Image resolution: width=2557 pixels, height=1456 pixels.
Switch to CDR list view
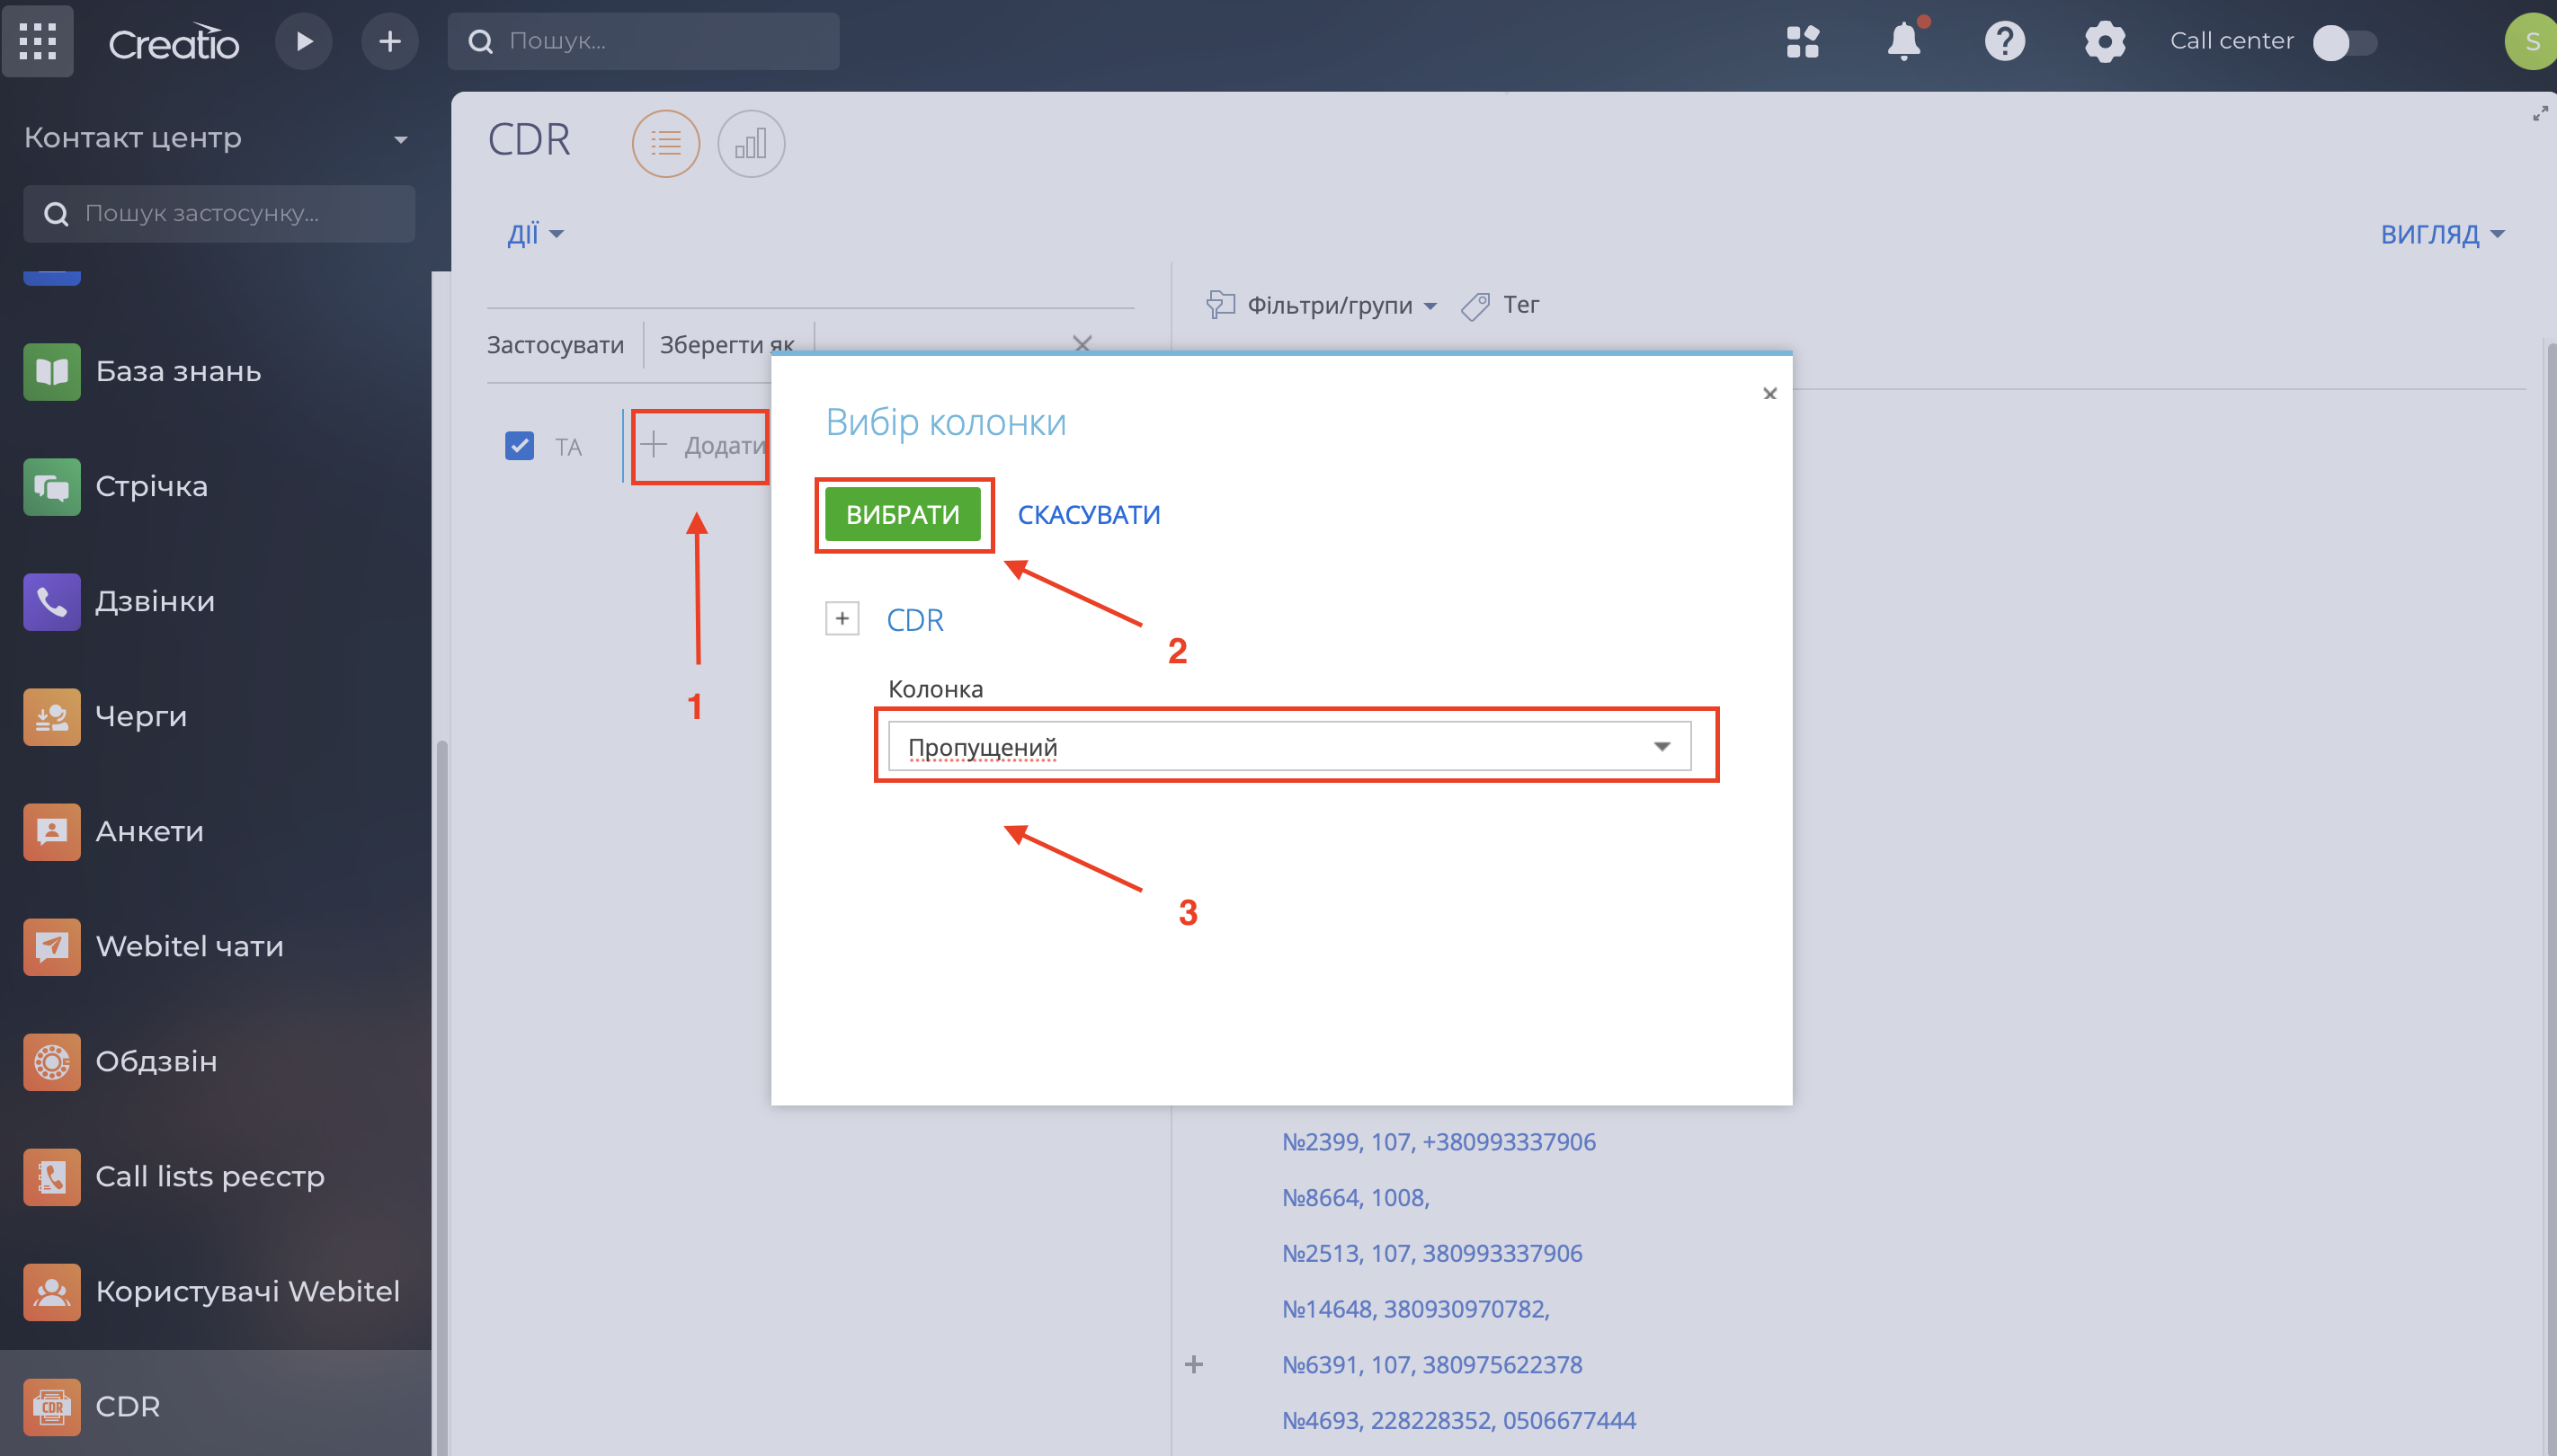tap(665, 143)
